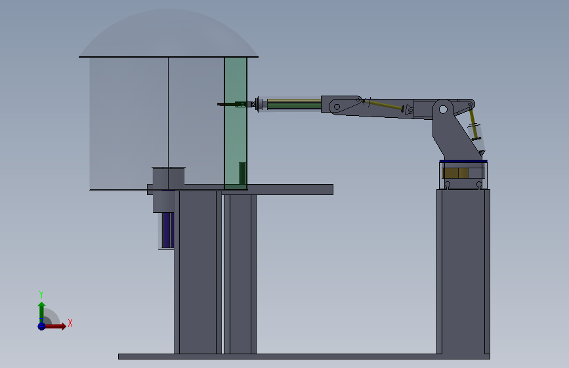Select the transparent green door panel
The width and height of the screenshot is (569, 368).
click(236, 123)
